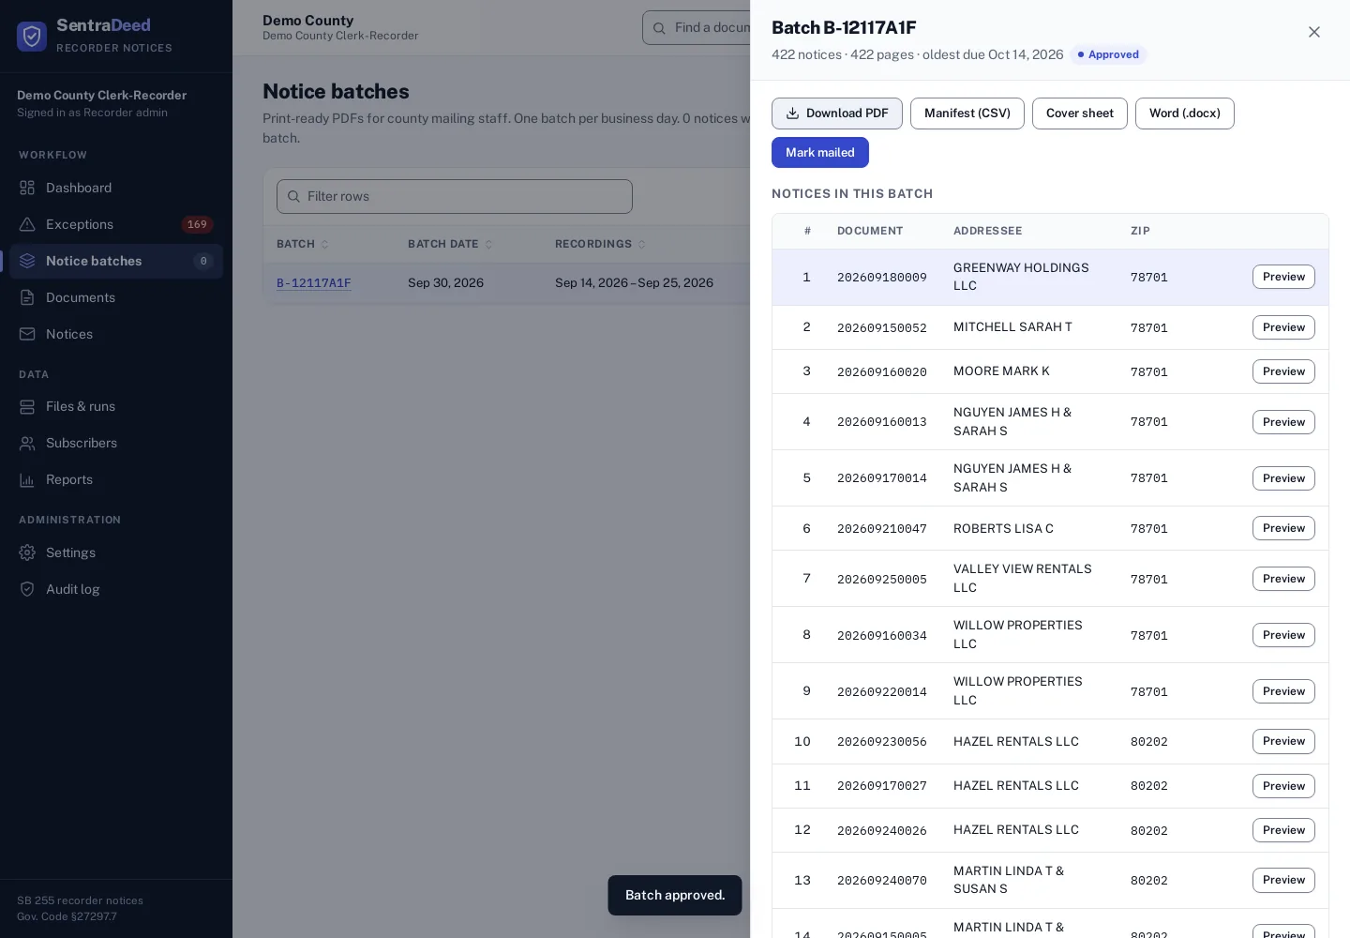Preview notice for document 202609240070
Screen dimensions: 1350x938
pyautogui.click(x=1283, y=880)
